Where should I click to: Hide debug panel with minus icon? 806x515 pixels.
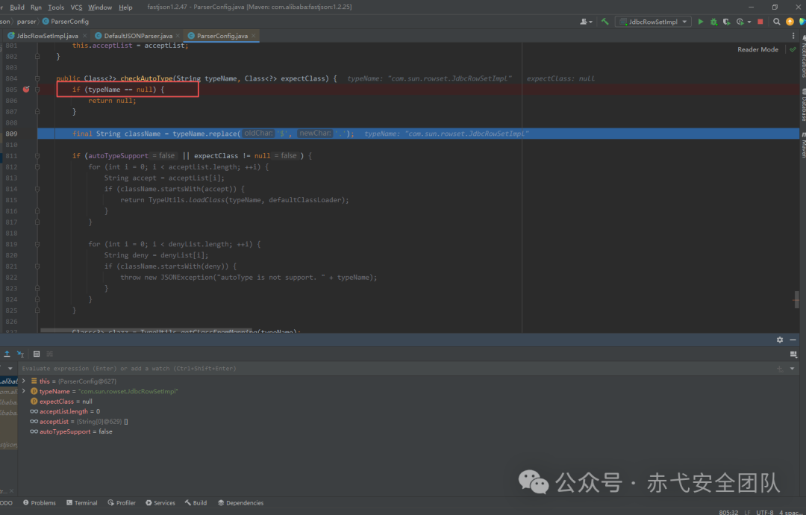[x=793, y=340]
